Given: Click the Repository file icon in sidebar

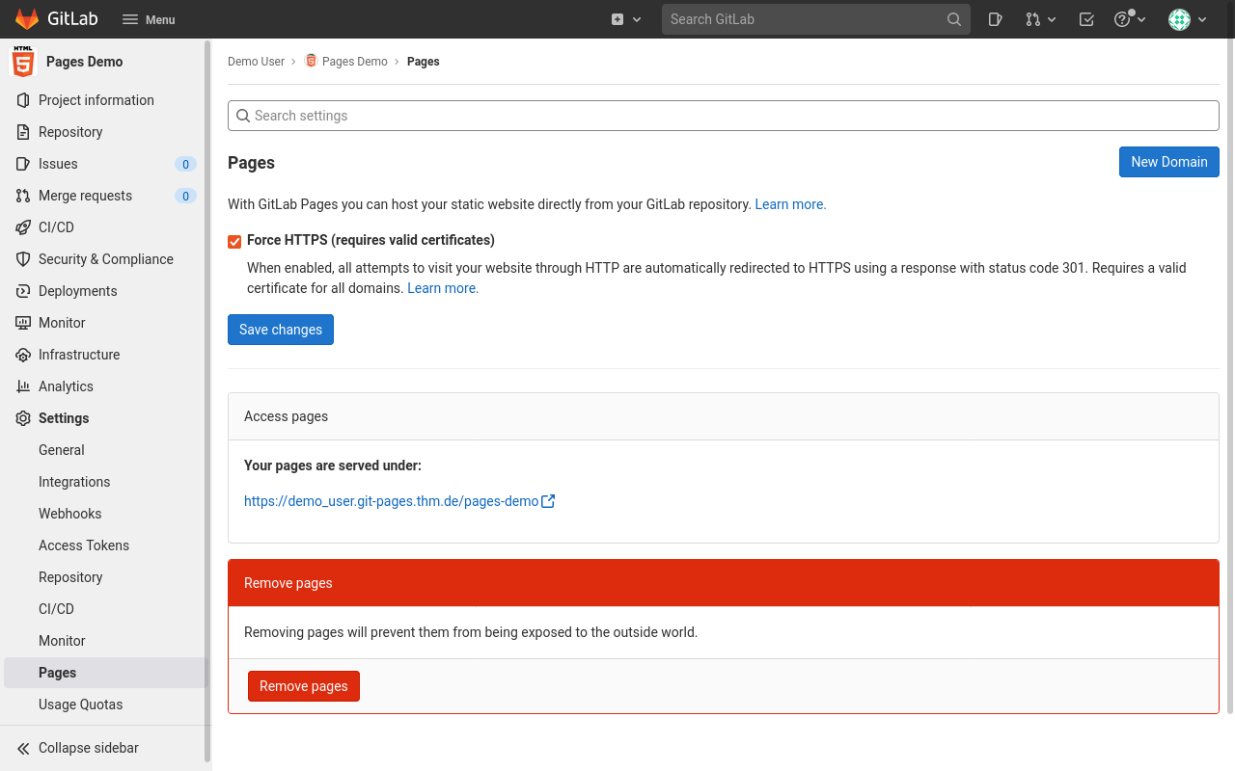Looking at the screenshot, I should [x=23, y=132].
